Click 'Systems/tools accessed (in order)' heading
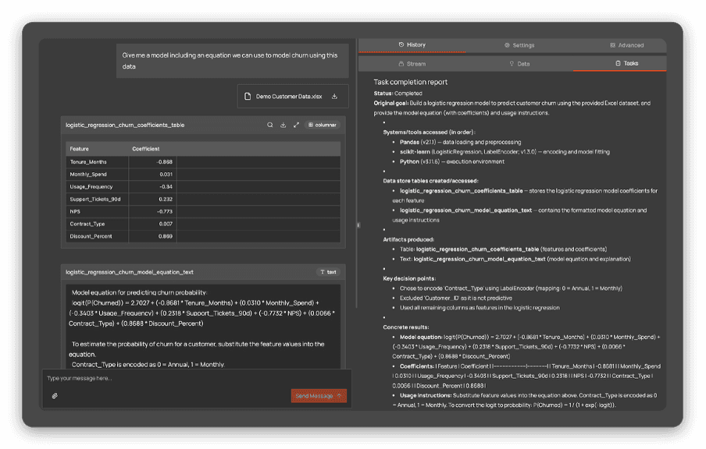Screen dimensions: 706x449 pos(429,133)
